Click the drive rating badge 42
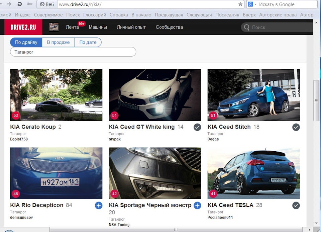The image size is (321, 232). pyautogui.click(x=114, y=194)
